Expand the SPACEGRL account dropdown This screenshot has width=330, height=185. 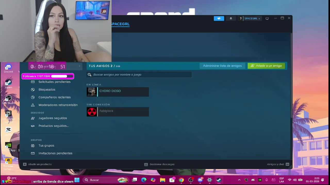[x=252, y=18]
